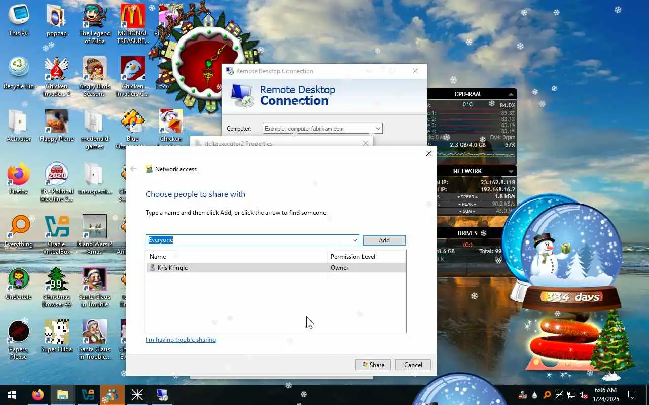Launch The Political Machine 2020 shortcut
Viewport: 649px width, 405px height.
57,182
